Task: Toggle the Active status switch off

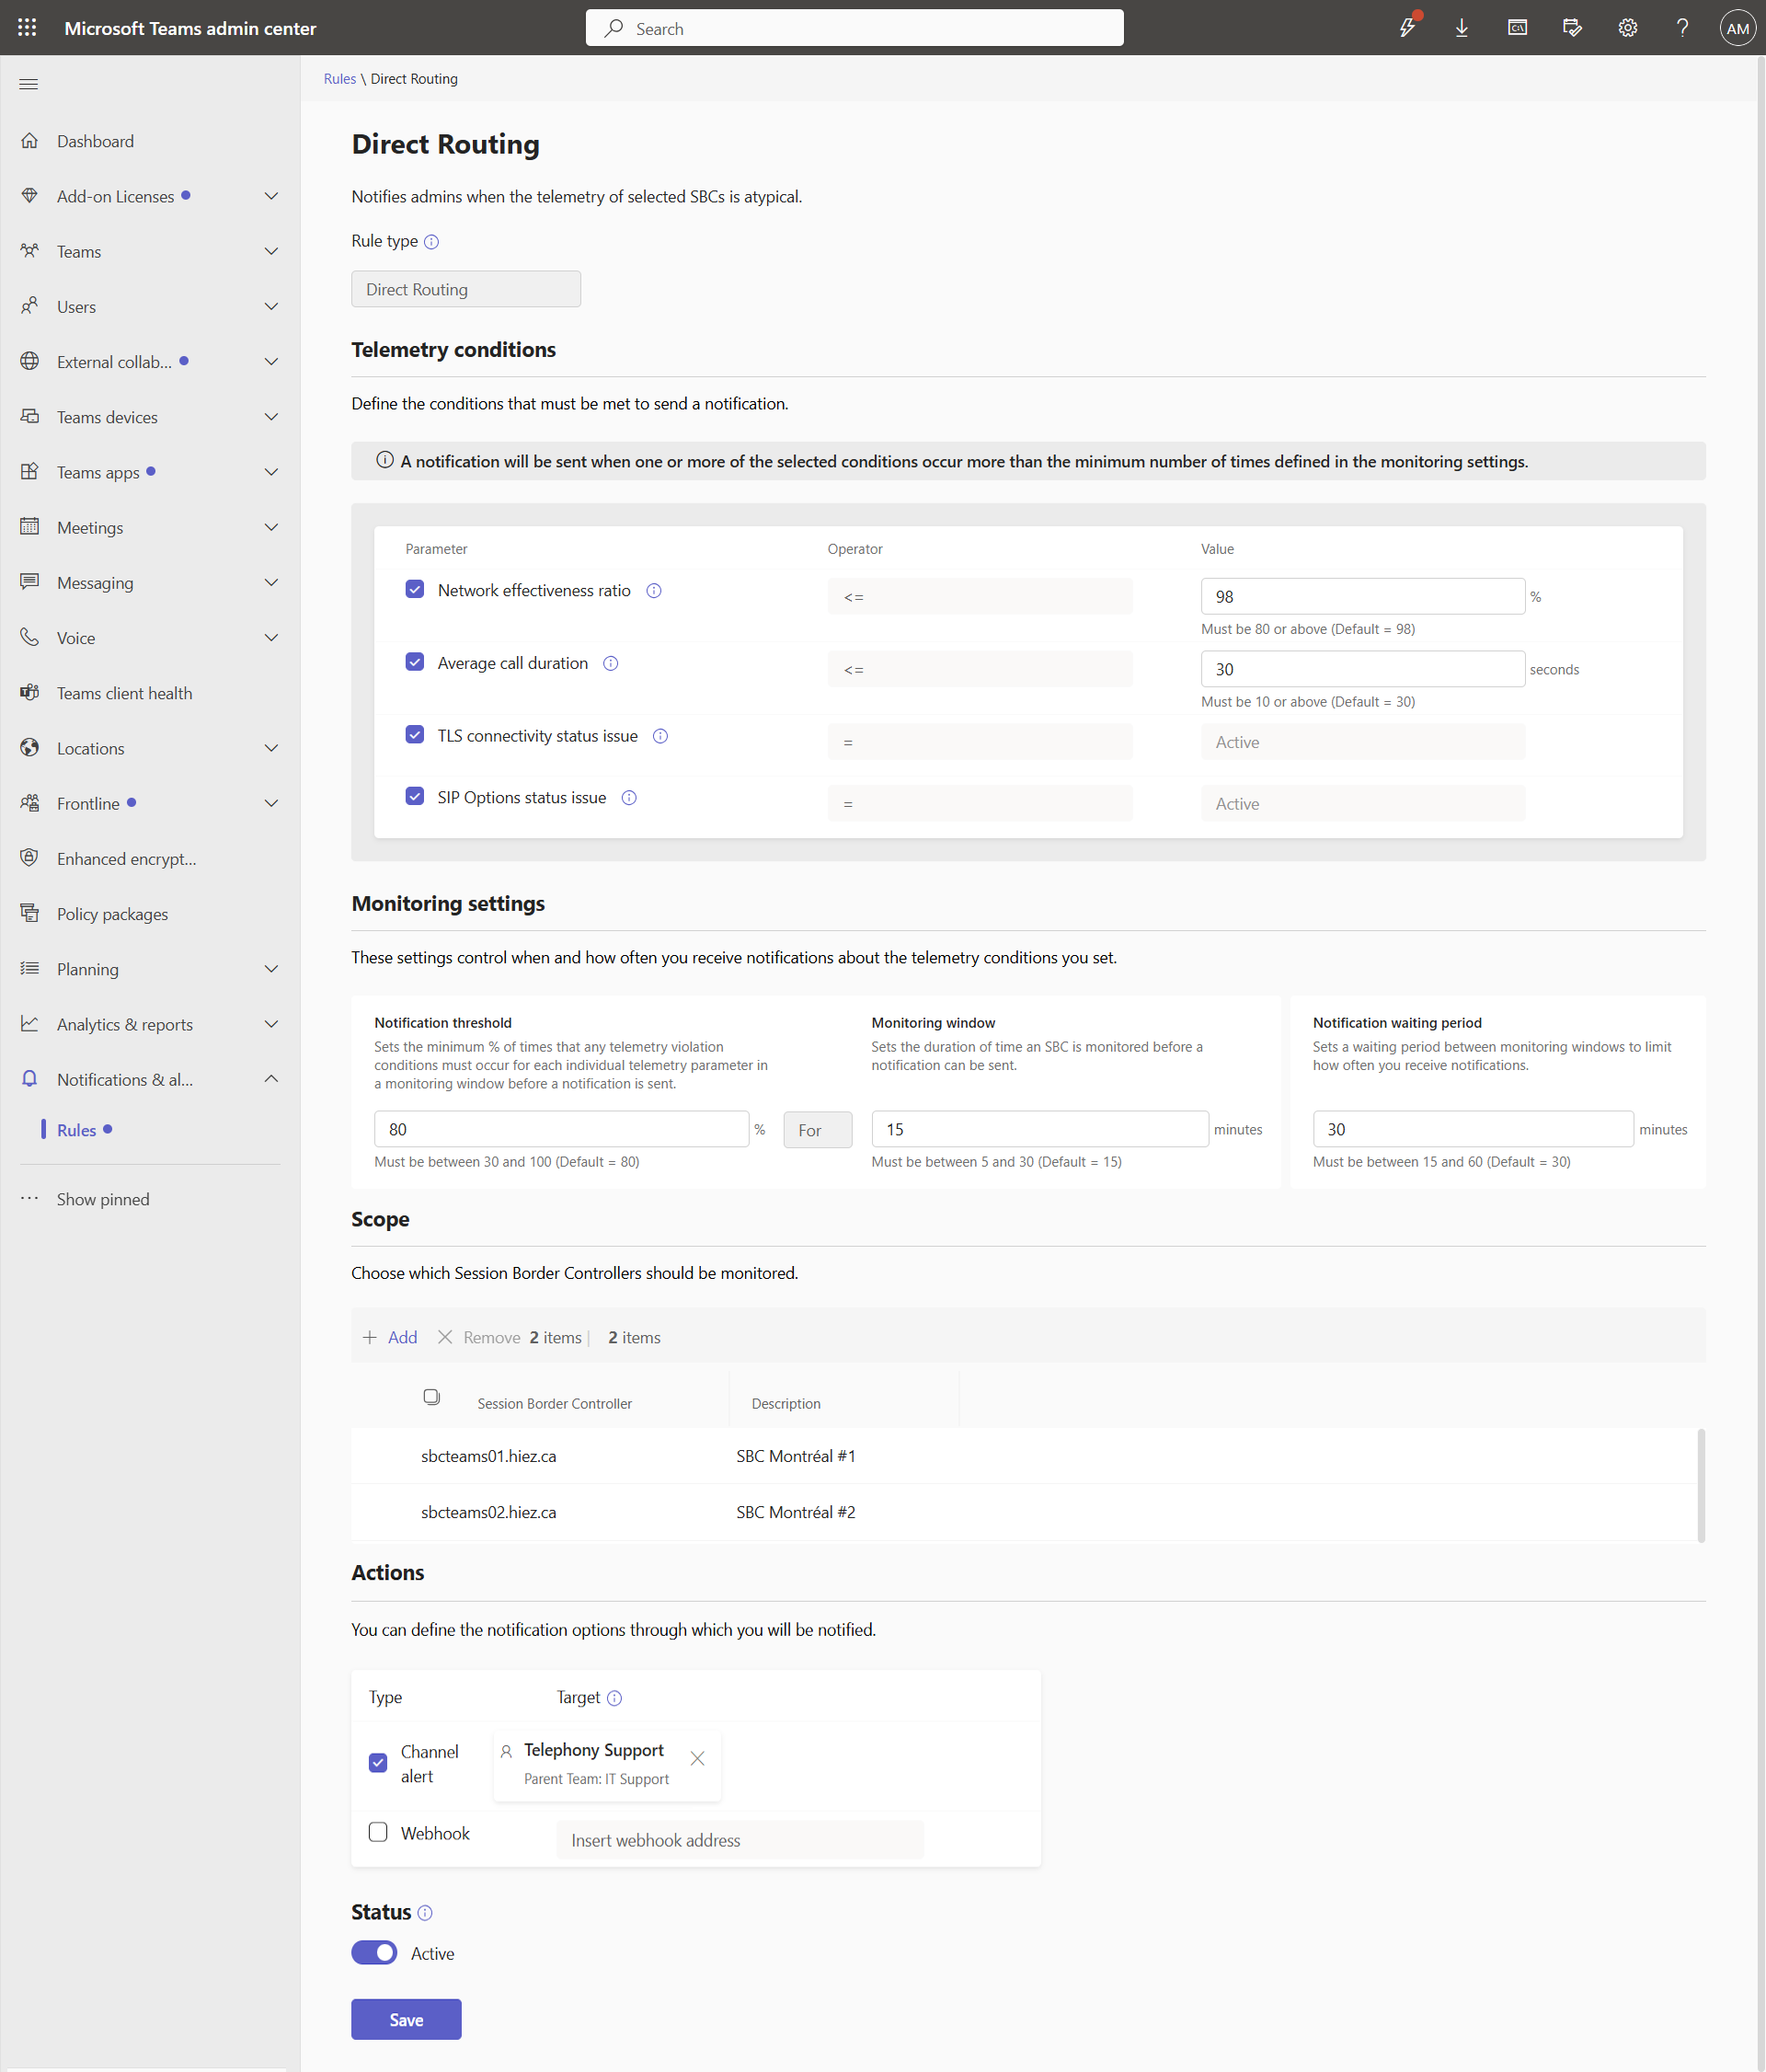Action: 373,1953
